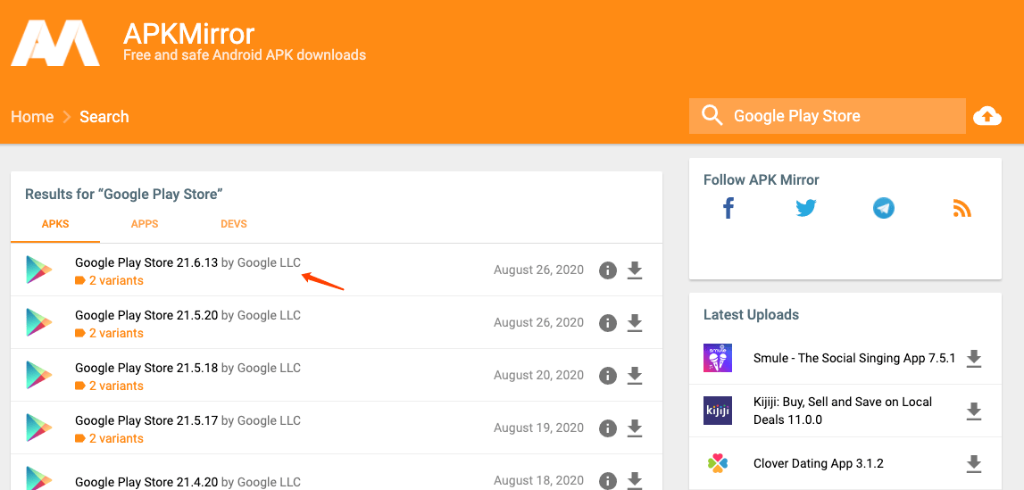Select the Search breadcrumb
This screenshot has height=490, width=1024.
click(104, 117)
